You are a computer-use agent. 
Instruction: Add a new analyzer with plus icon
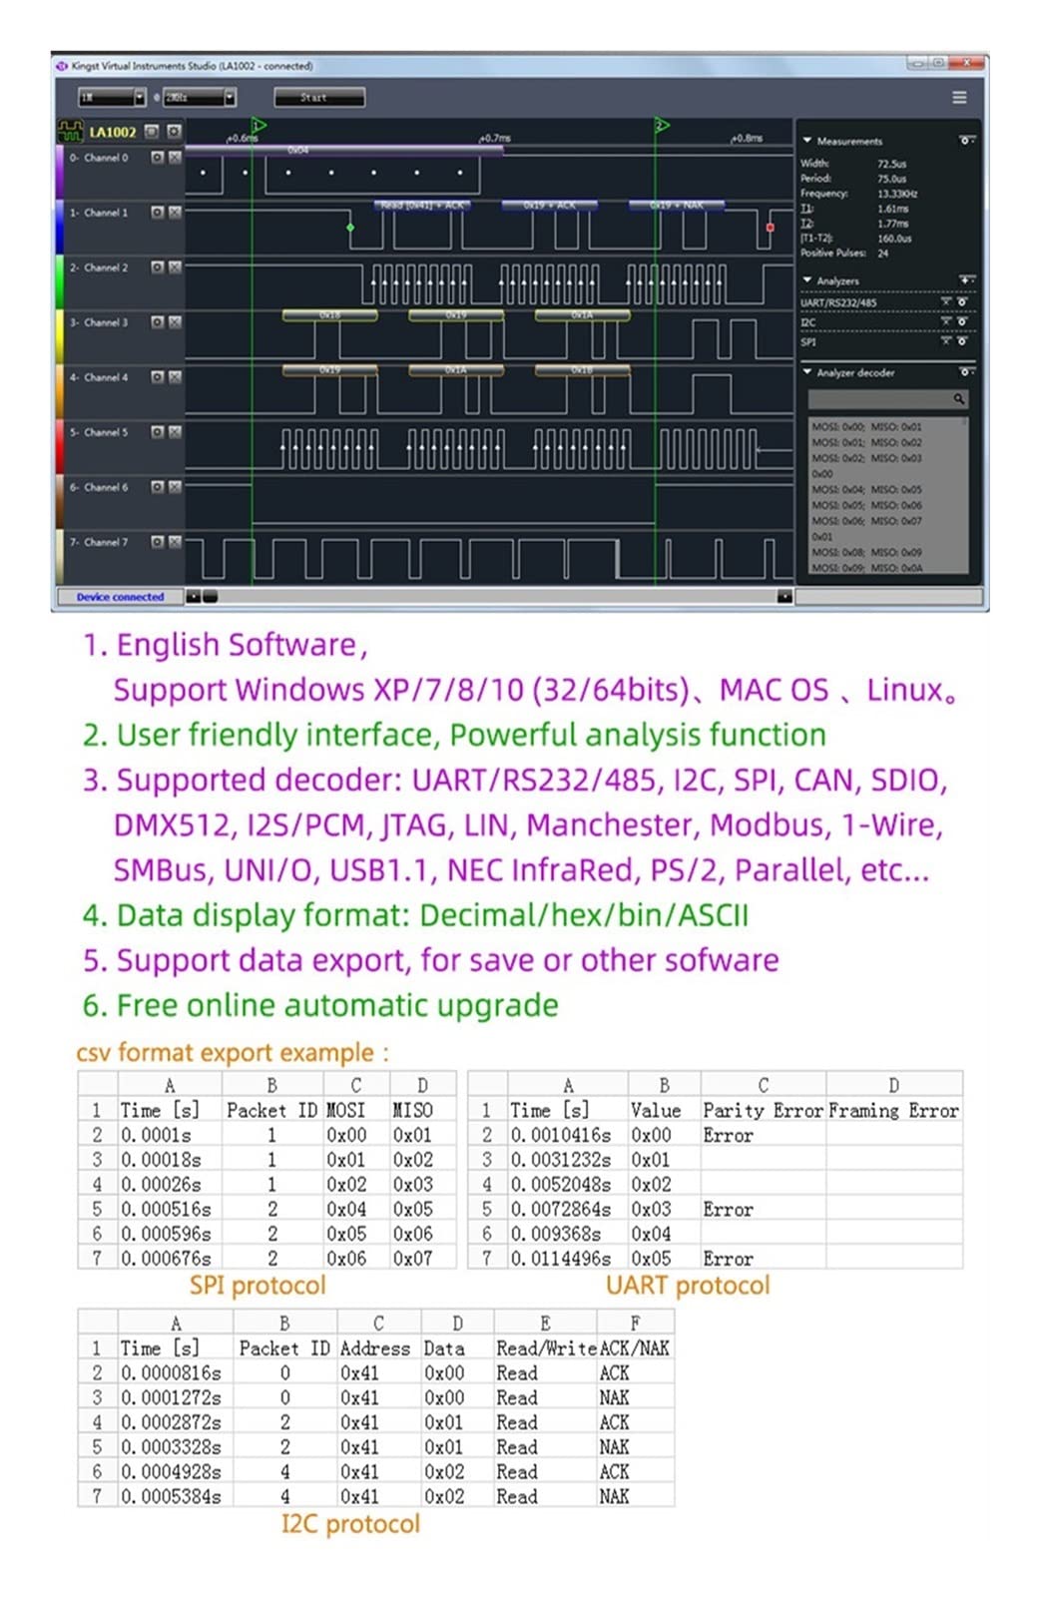965,280
